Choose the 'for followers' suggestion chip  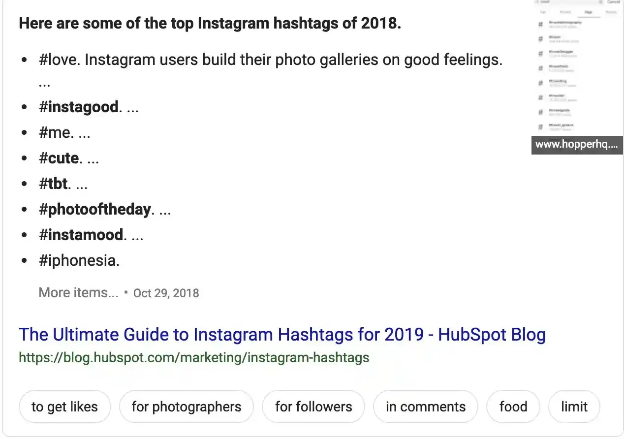click(x=313, y=407)
